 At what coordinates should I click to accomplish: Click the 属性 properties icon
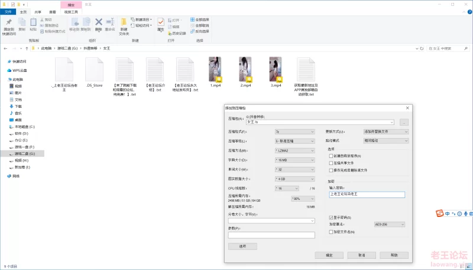tap(161, 22)
